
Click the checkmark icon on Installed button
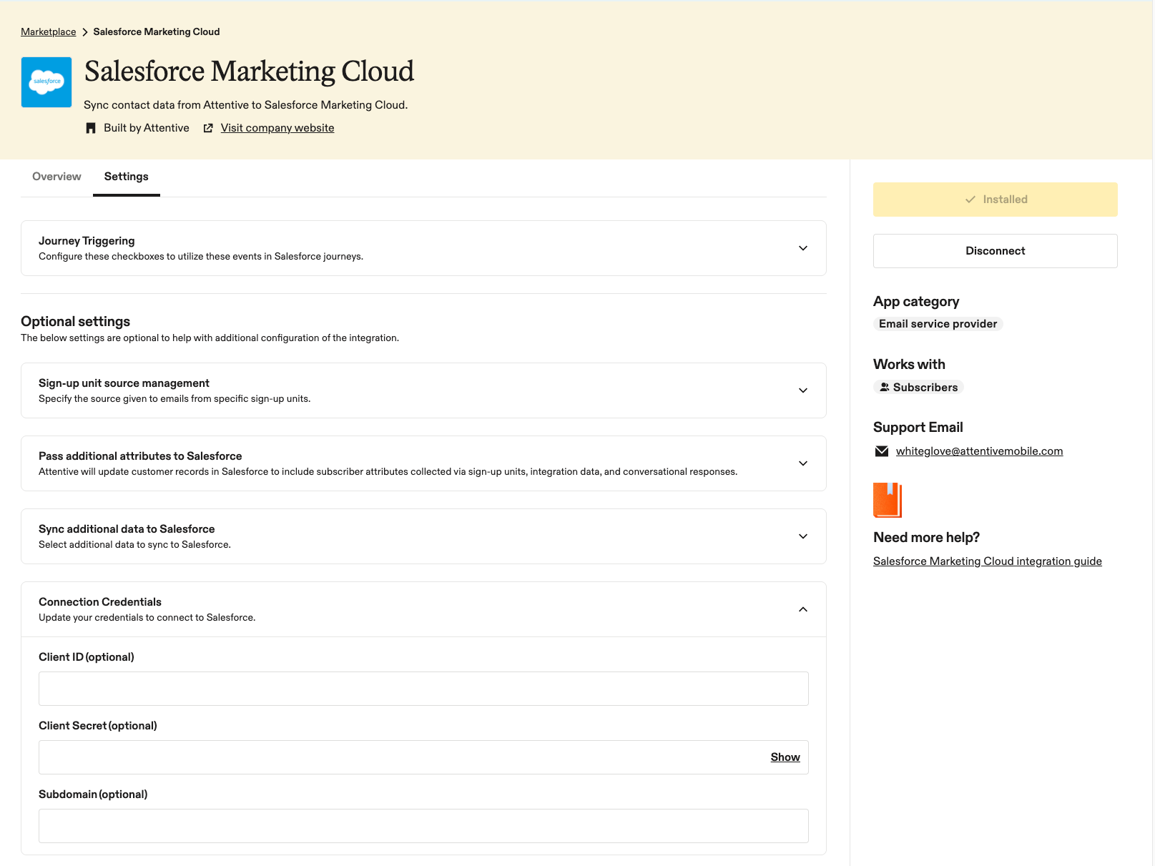970,200
